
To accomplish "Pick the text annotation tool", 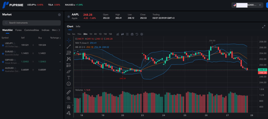I will (69, 78).
